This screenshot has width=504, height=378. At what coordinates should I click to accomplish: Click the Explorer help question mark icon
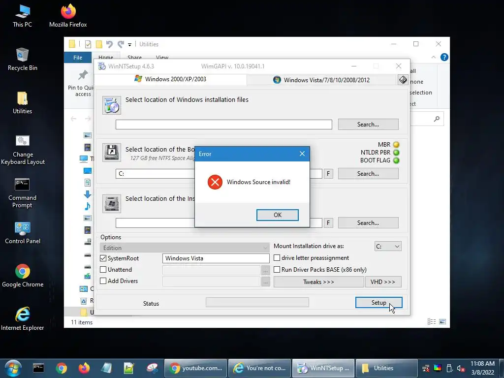444,57
